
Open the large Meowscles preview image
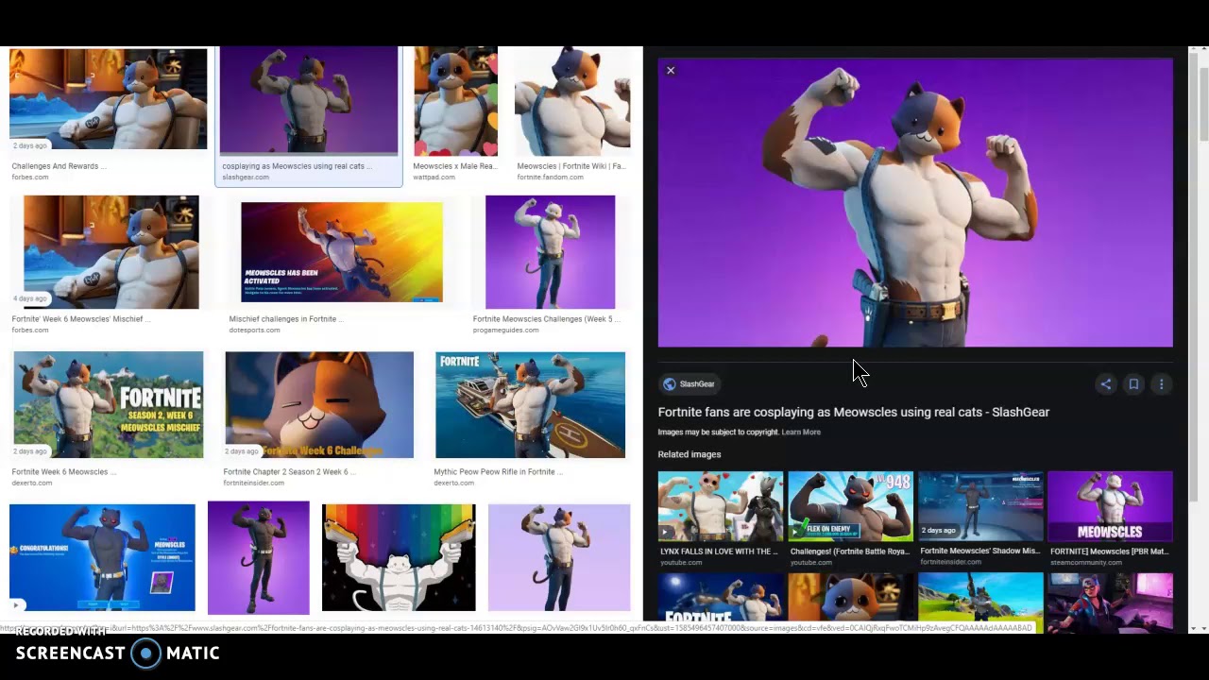(x=915, y=202)
